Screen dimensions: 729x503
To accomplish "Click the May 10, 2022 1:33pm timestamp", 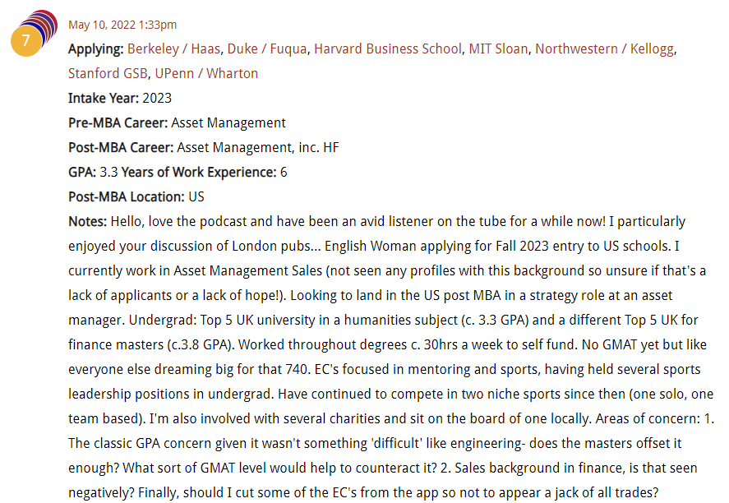I will point(122,25).
